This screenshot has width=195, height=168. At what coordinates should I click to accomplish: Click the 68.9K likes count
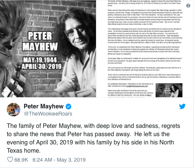tap(21, 160)
